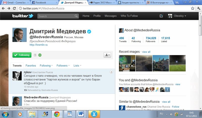Bookmark page with the star icon

[x=192, y=9]
